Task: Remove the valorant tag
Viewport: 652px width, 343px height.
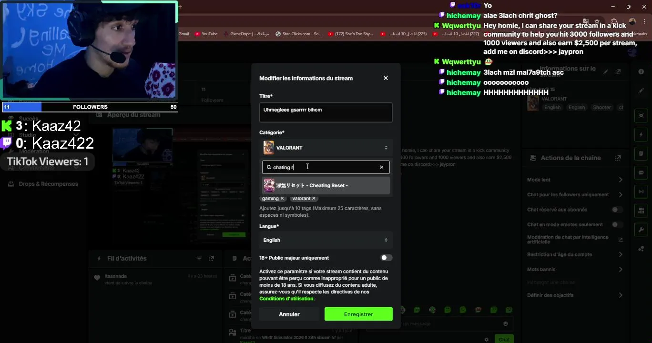Action: (x=314, y=198)
